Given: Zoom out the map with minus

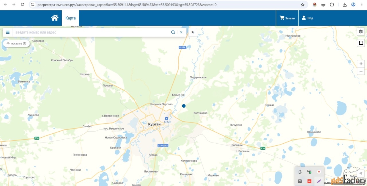Looking at the screenshot, I should coord(361,71).
